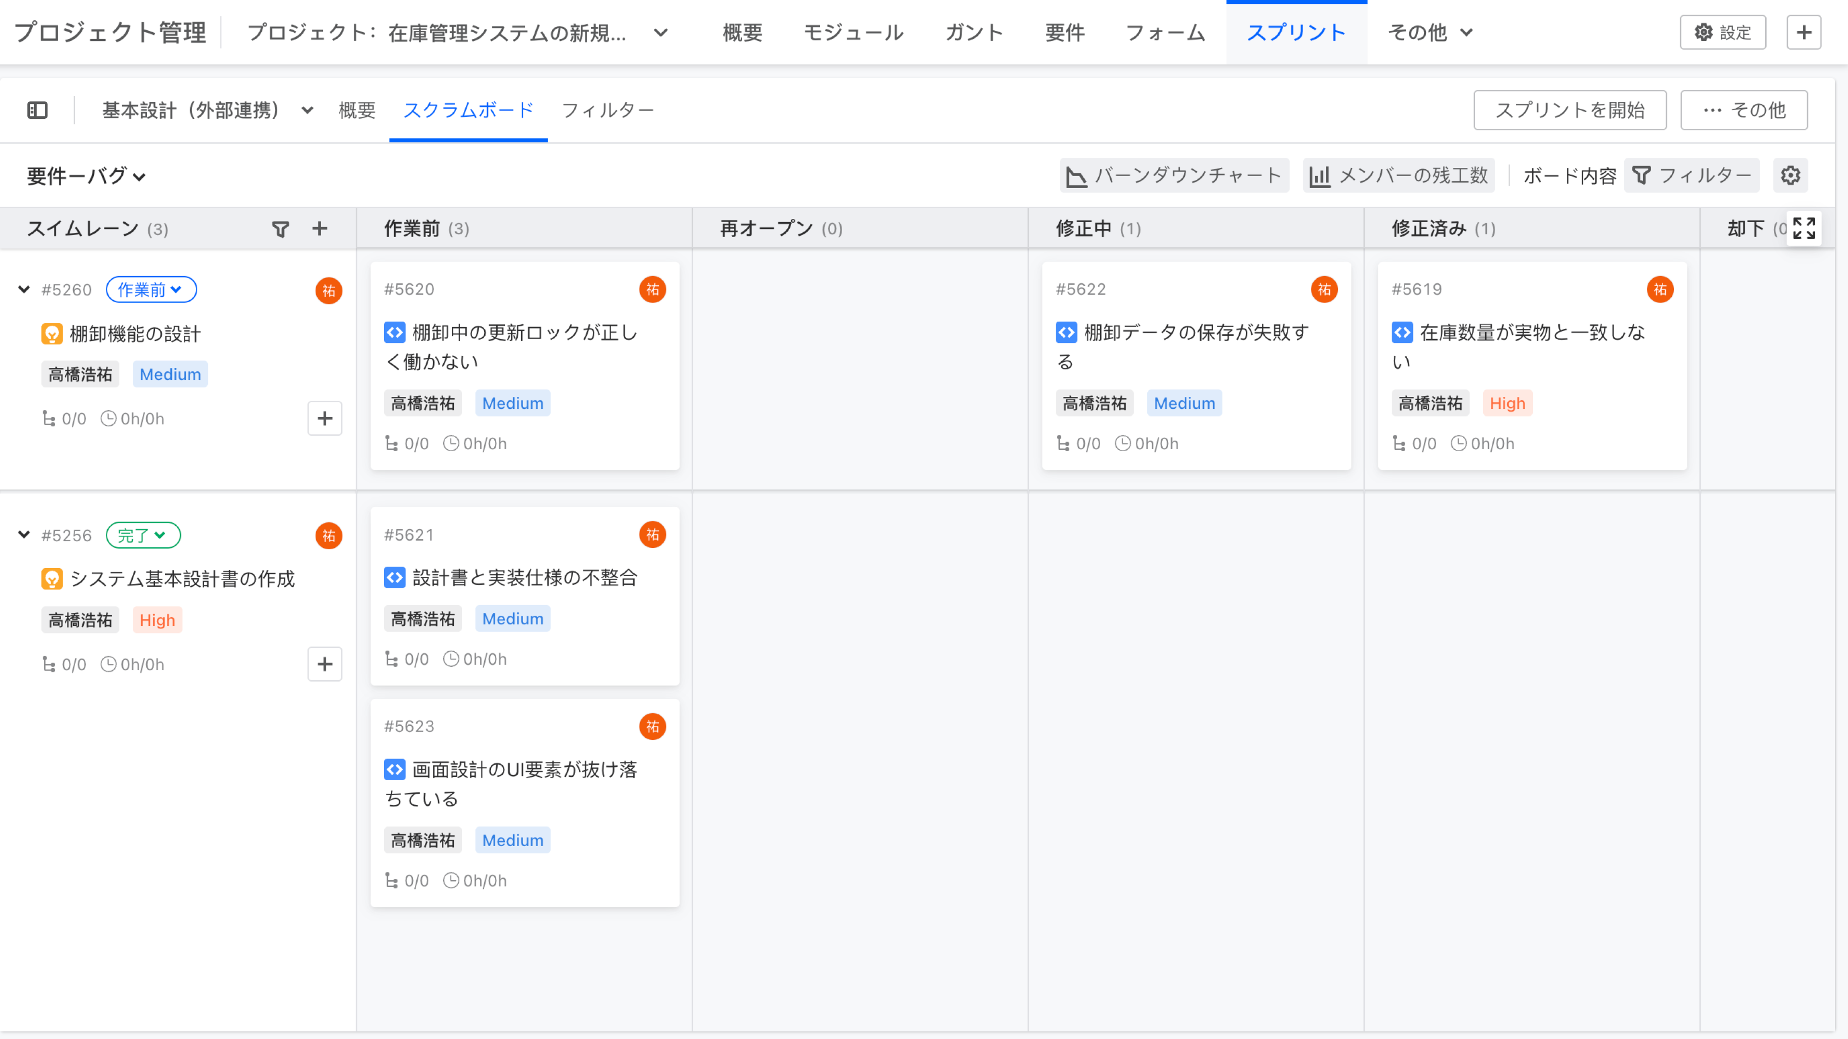Collapse the left sidebar panel icon
Viewport: 1848px width, 1039px height.
38,110
